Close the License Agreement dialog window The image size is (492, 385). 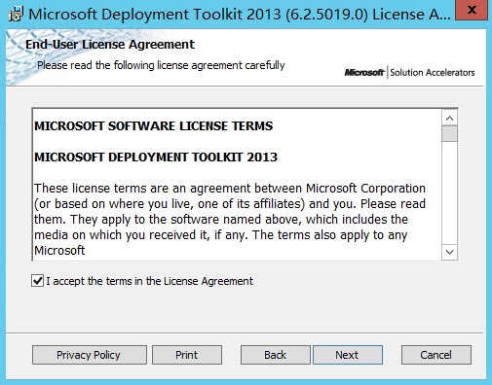click(472, 10)
